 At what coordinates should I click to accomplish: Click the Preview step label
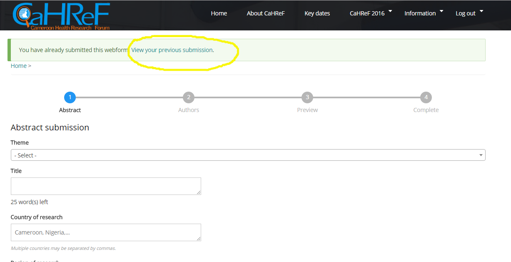pyautogui.click(x=307, y=110)
